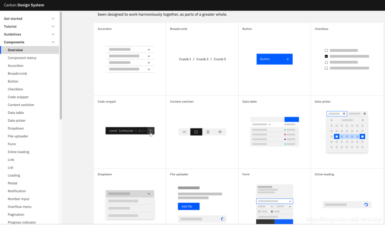Open the Pagination sidebar item
Image resolution: width=385 pixels, height=226 pixels.
[16, 215]
